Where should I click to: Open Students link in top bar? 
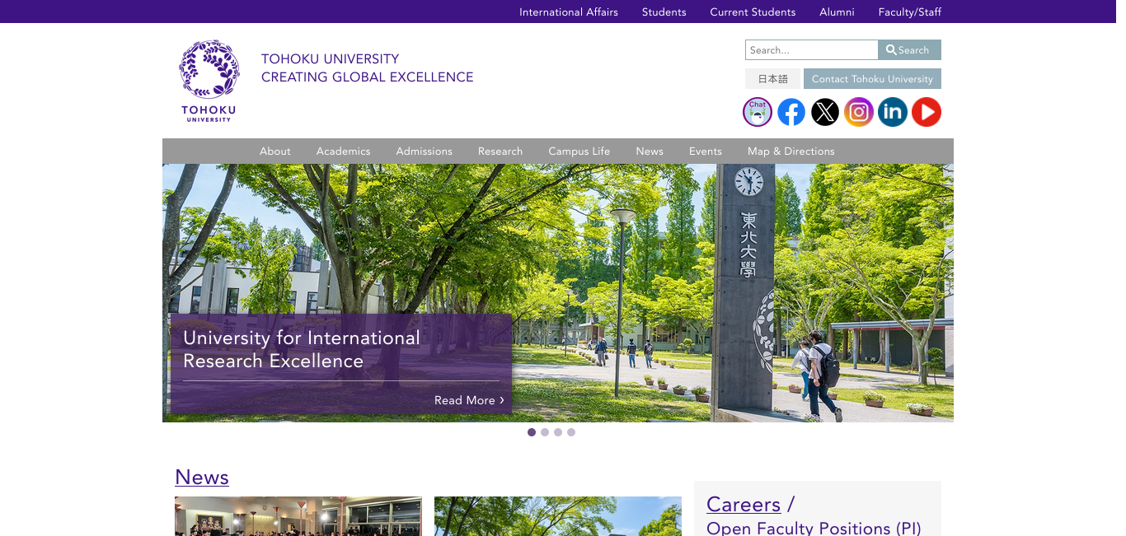(x=664, y=12)
